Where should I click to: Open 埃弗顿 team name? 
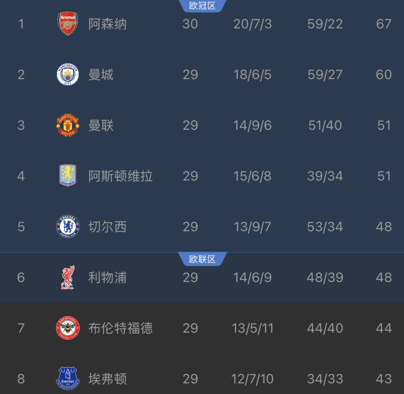click(107, 379)
